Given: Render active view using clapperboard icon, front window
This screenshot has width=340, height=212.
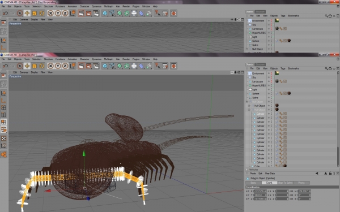Looking at the screenshot, I should [x=81, y=66].
